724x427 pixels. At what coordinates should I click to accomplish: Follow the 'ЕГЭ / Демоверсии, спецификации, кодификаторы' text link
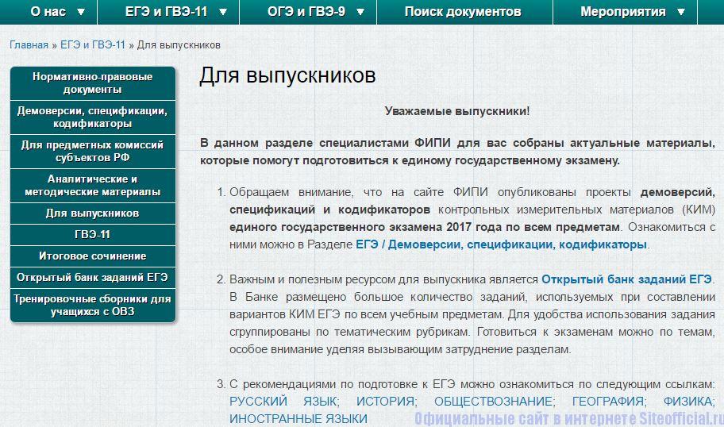click(502, 244)
